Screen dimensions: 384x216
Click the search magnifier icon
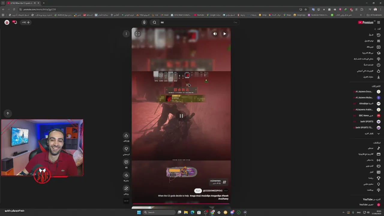[x=154, y=22]
